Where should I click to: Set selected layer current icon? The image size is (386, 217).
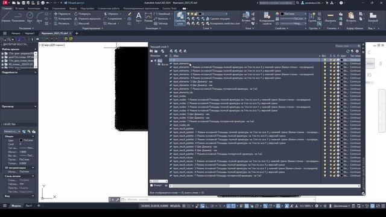[x=185, y=51]
